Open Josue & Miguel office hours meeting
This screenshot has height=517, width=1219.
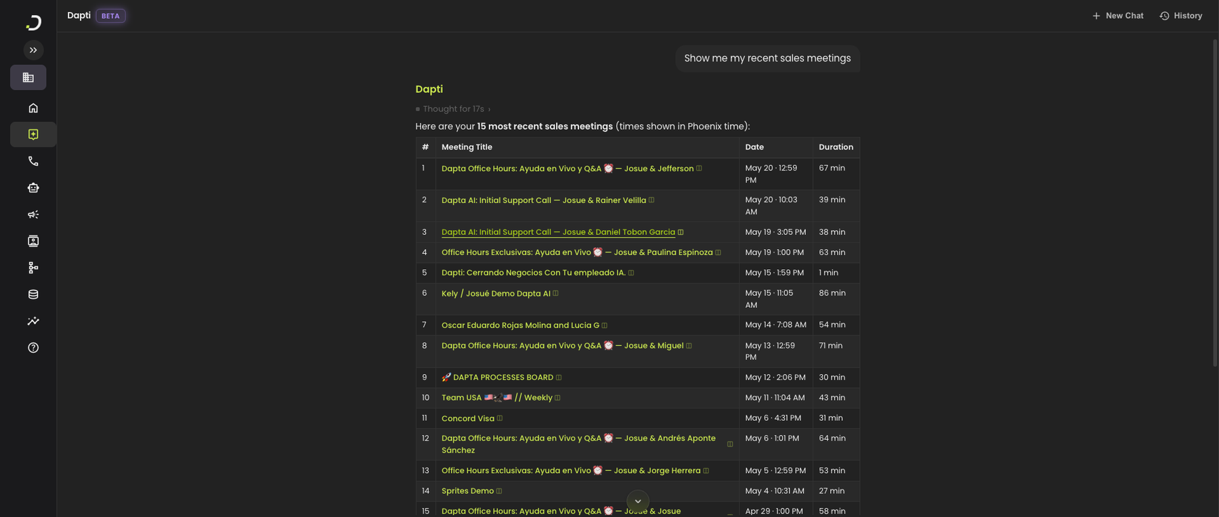tap(562, 346)
